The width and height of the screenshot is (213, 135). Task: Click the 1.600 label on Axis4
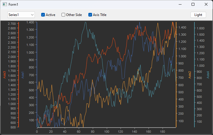coord(201,28)
